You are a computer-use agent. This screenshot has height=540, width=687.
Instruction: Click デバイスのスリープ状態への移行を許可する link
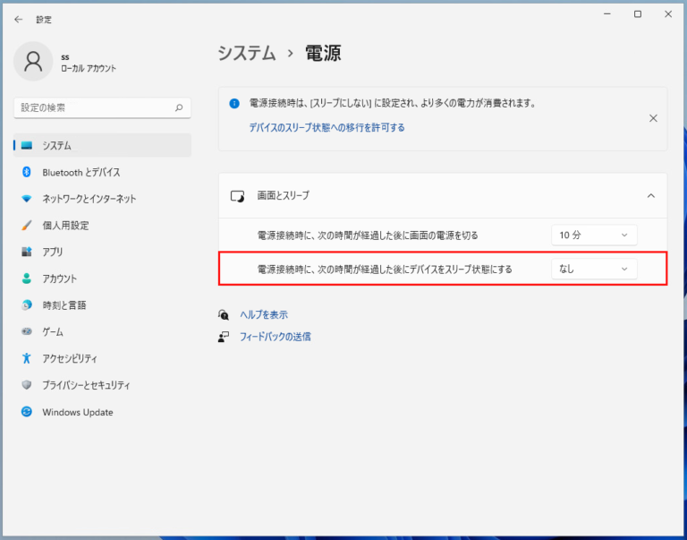click(x=327, y=128)
